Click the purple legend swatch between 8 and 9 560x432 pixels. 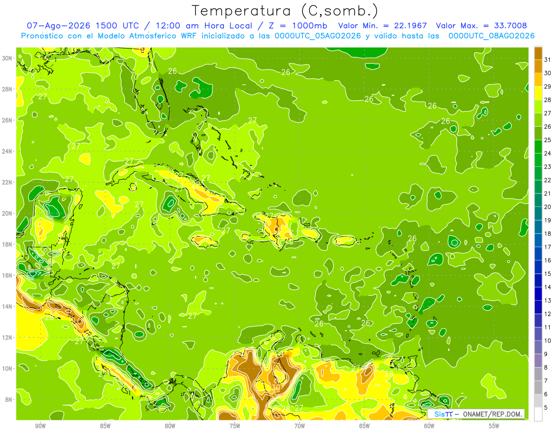[538, 361]
